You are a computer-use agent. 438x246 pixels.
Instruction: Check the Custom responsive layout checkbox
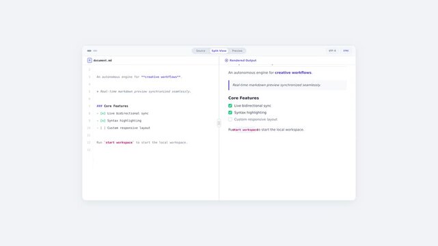(230, 119)
